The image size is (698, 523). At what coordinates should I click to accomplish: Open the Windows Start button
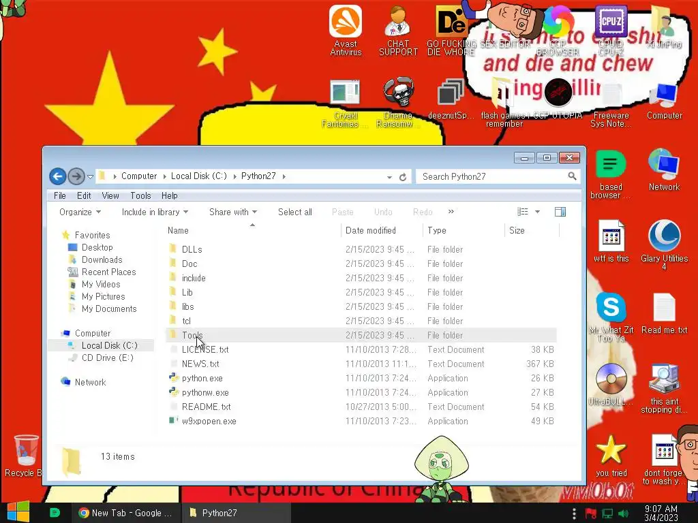(18, 512)
